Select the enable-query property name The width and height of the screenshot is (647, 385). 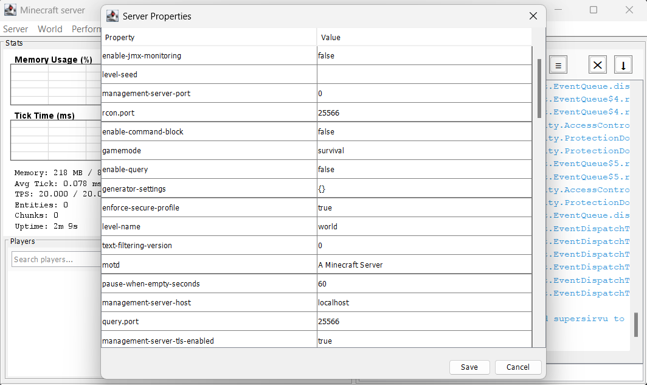pos(209,170)
